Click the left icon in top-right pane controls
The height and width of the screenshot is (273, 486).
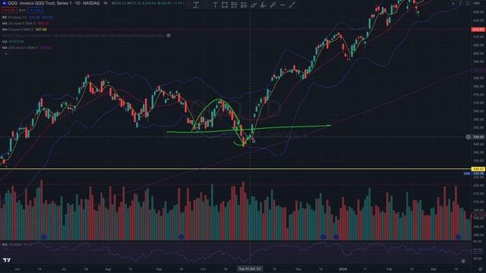[453, 3]
